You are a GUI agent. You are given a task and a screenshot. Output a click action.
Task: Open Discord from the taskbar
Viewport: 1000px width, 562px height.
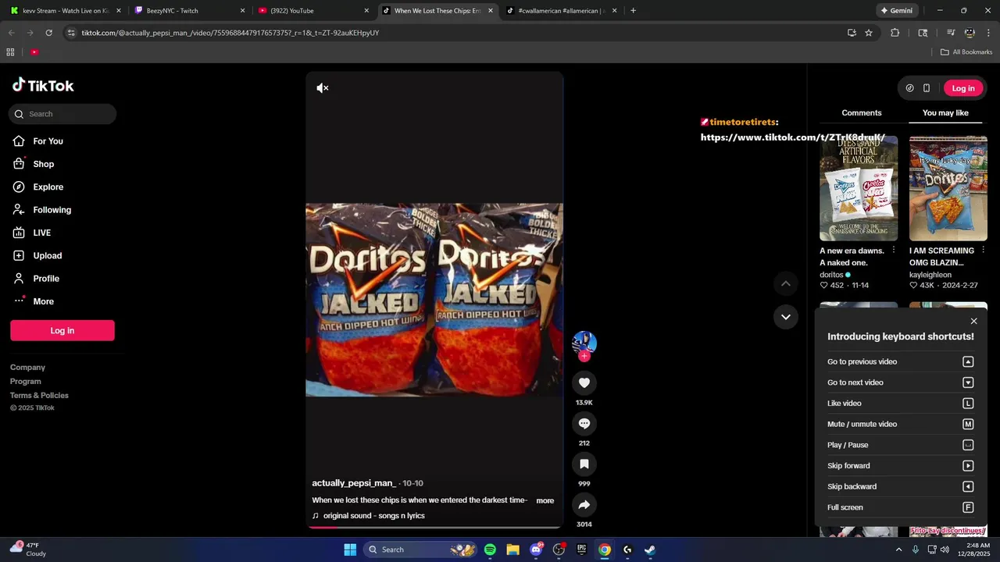[536, 550]
